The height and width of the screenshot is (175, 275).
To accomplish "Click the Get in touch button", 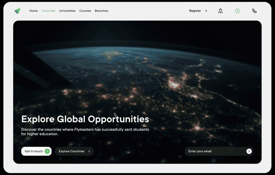I will (36, 151).
